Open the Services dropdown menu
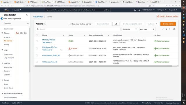Image resolution: width=186 pixels, height=105 pixels. point(17,10)
